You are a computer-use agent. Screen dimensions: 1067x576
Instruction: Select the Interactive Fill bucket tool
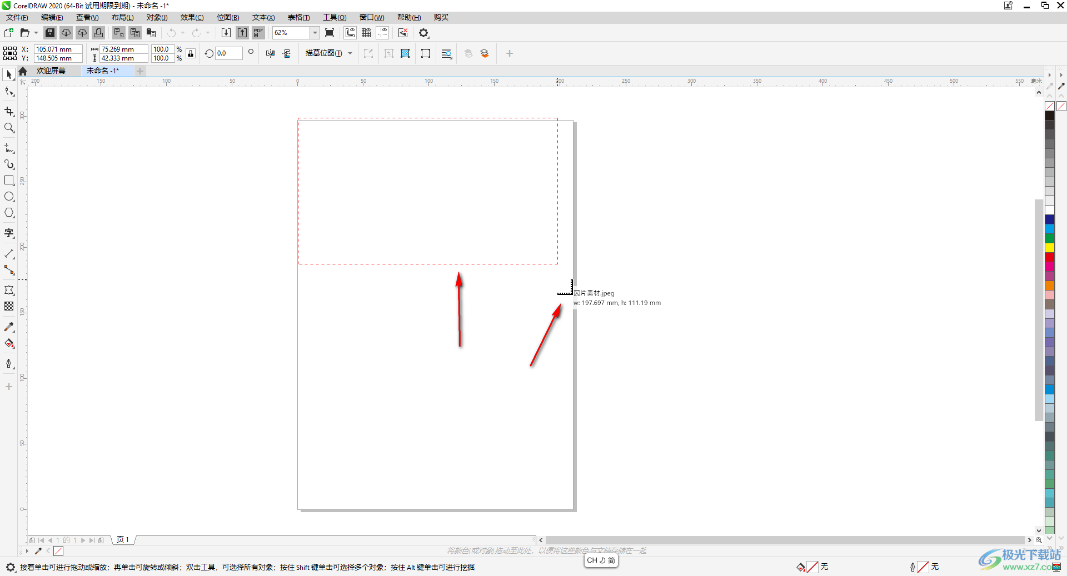tap(9, 343)
